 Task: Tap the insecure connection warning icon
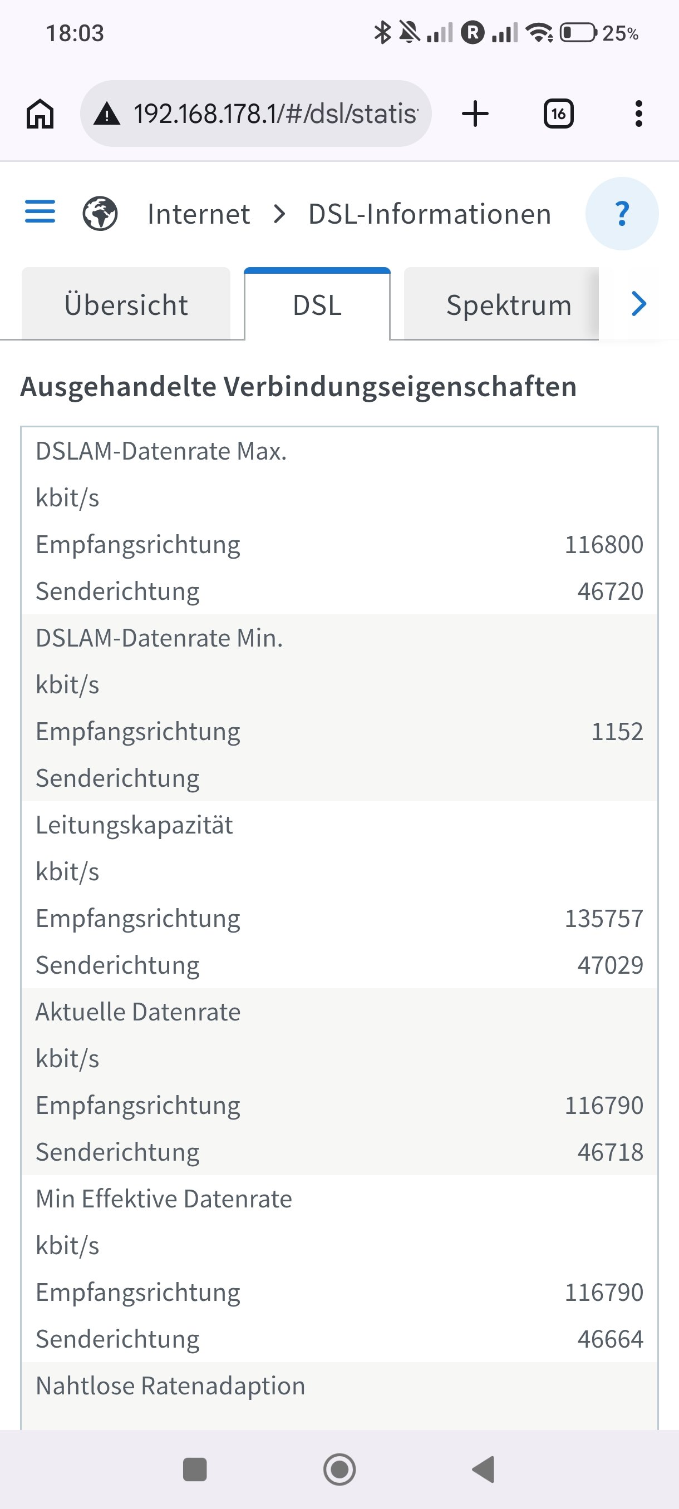point(107,114)
